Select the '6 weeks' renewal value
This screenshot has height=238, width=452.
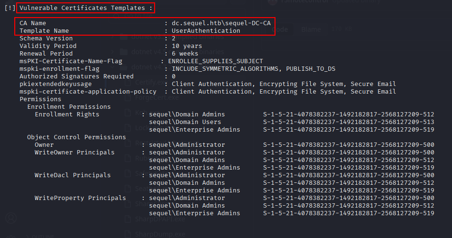tap(185, 54)
